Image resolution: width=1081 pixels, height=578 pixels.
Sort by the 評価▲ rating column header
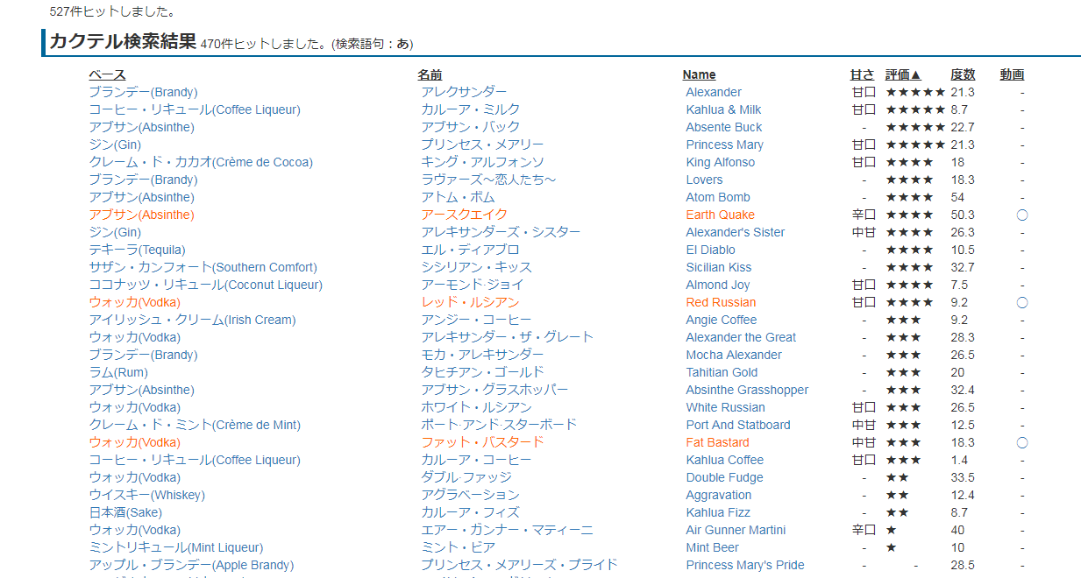coord(903,74)
